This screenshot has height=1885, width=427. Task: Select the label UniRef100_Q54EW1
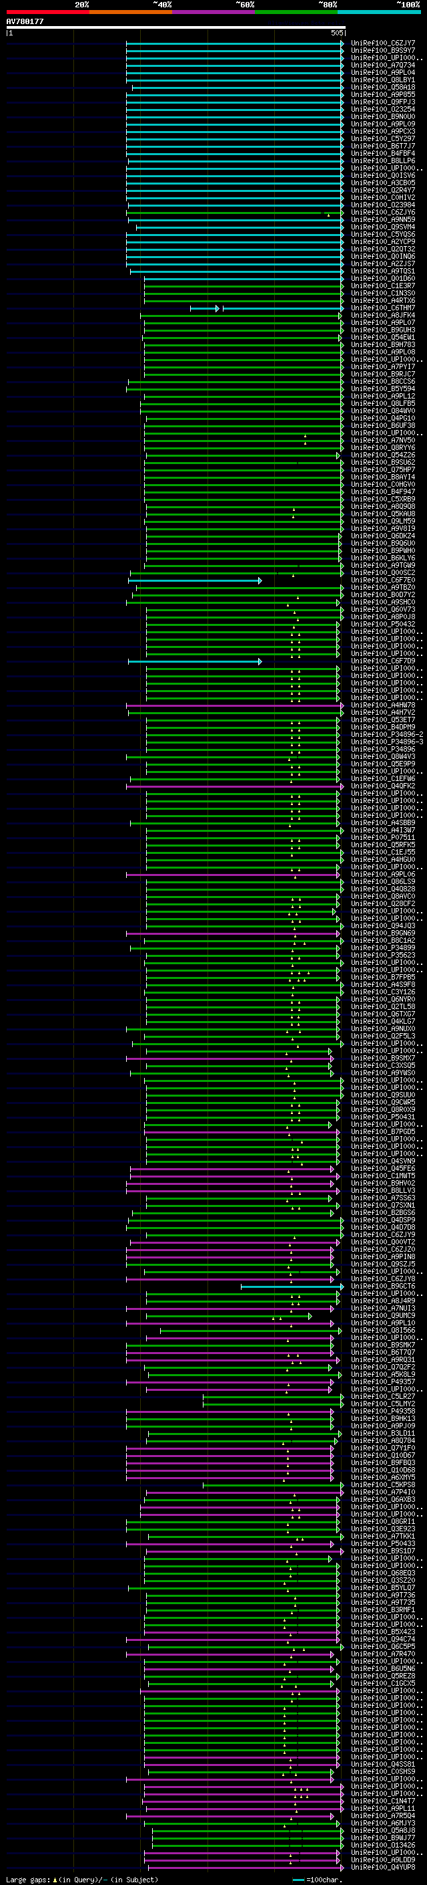click(x=383, y=337)
